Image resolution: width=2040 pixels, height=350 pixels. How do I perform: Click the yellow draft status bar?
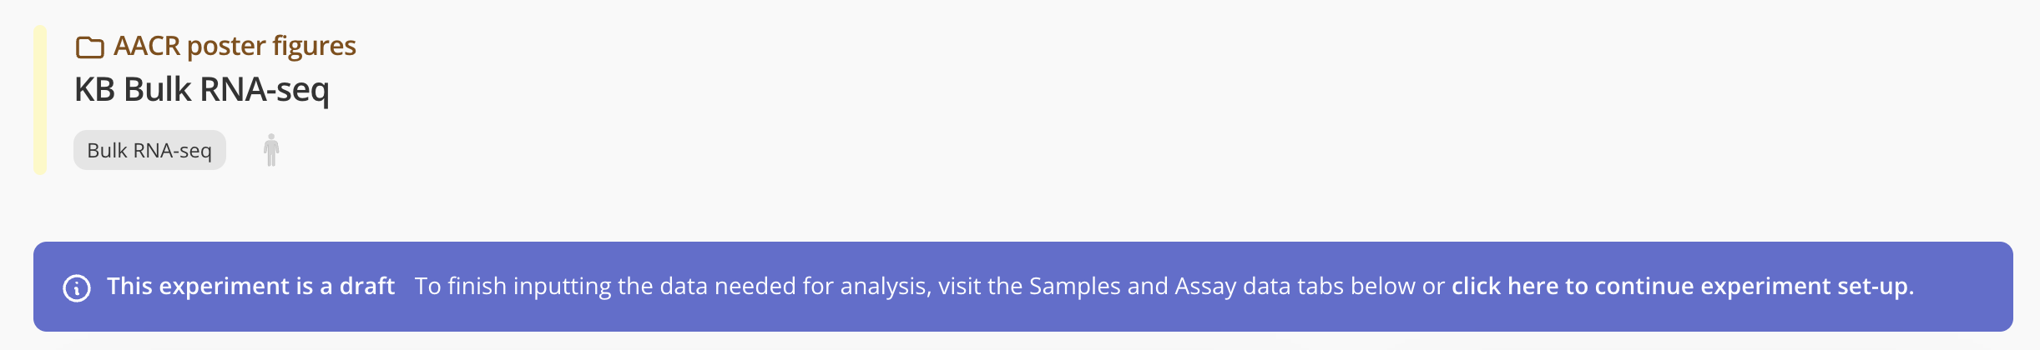pyautogui.click(x=39, y=100)
